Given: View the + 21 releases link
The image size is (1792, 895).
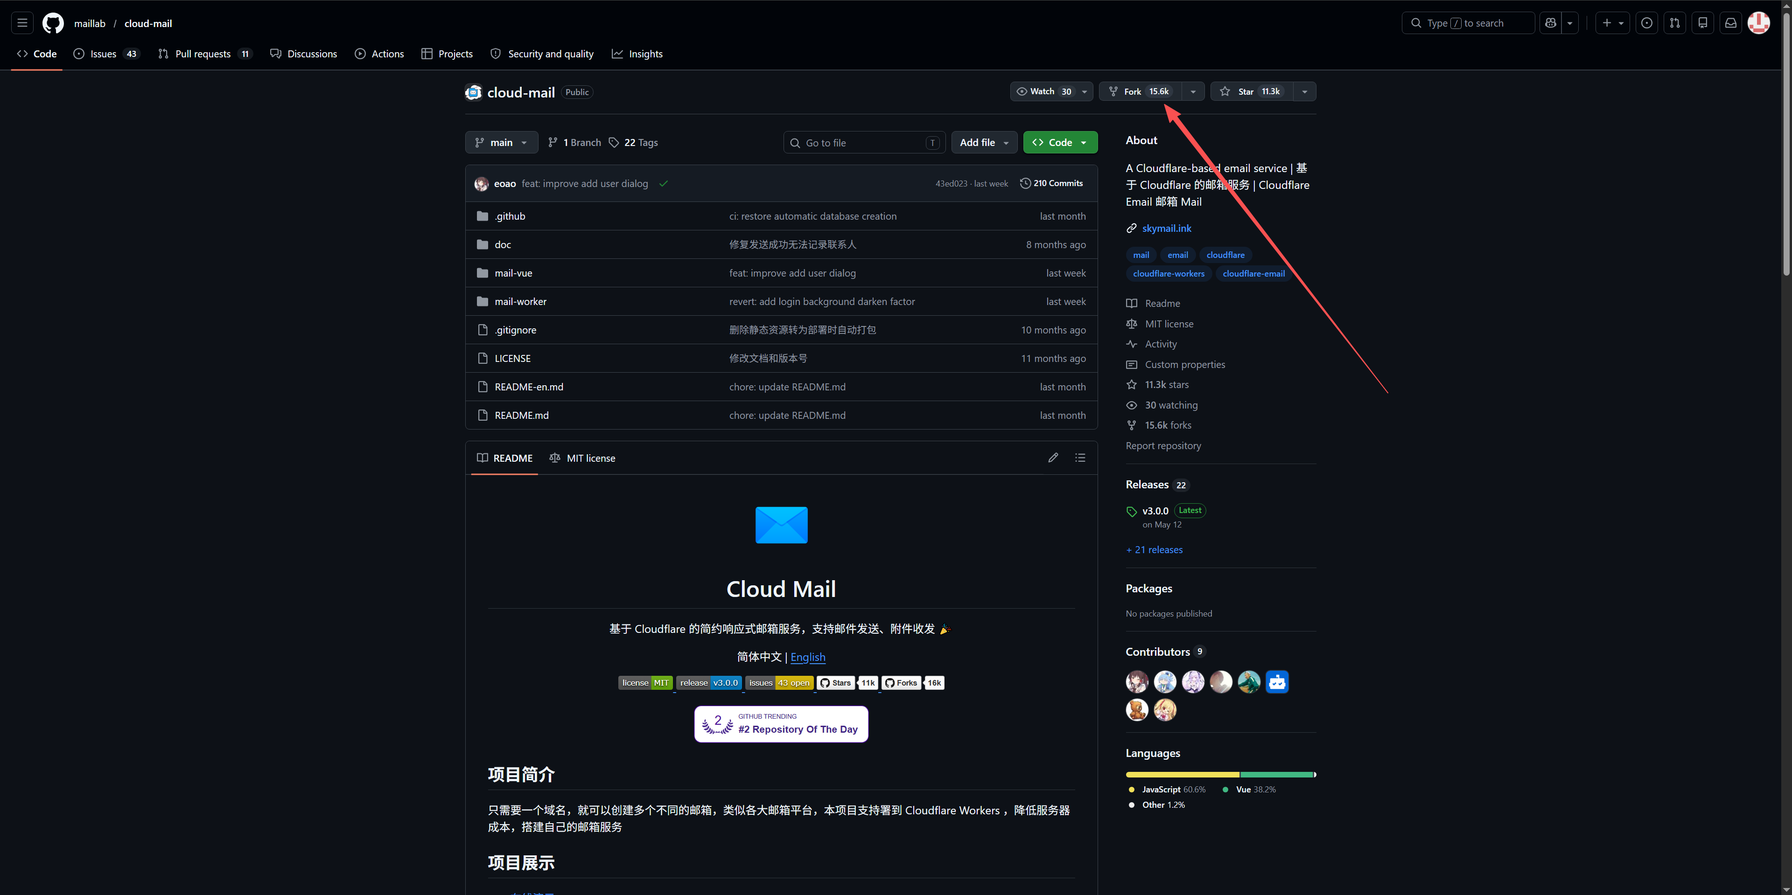Looking at the screenshot, I should pos(1154,549).
